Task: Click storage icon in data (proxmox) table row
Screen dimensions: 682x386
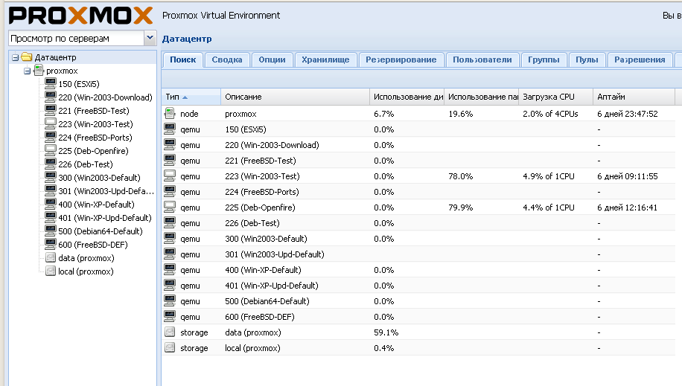Action: [x=170, y=332]
